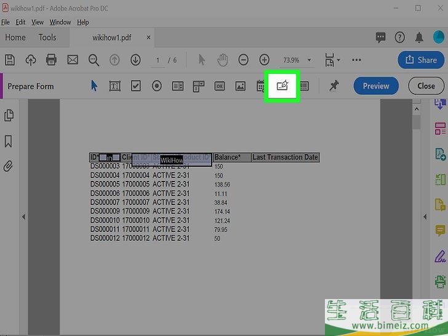Image resolution: width=448 pixels, height=336 pixels.
Task: Add an OK button form field
Action: pyautogui.click(x=220, y=86)
